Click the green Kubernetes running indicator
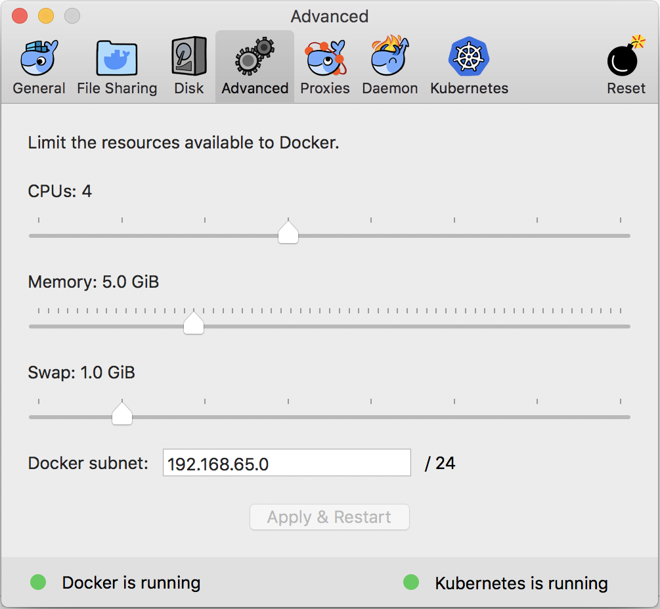The image size is (660, 609). pos(411,581)
